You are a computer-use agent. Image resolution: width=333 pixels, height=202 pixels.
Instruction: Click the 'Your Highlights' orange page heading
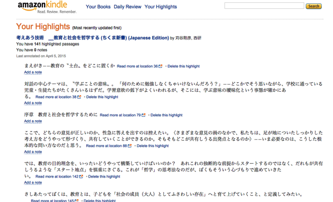[43, 27]
